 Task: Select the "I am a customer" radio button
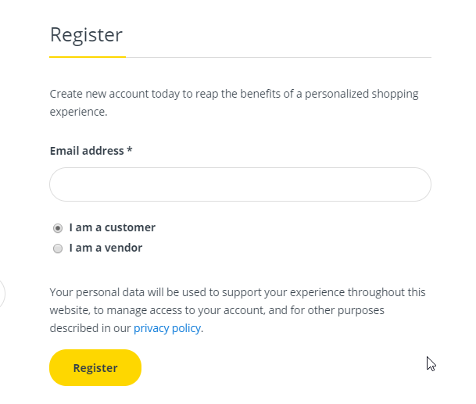(x=58, y=228)
